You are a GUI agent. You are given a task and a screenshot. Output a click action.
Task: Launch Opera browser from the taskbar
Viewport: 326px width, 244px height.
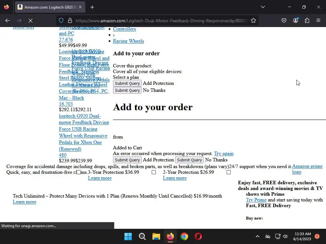[198, 236]
